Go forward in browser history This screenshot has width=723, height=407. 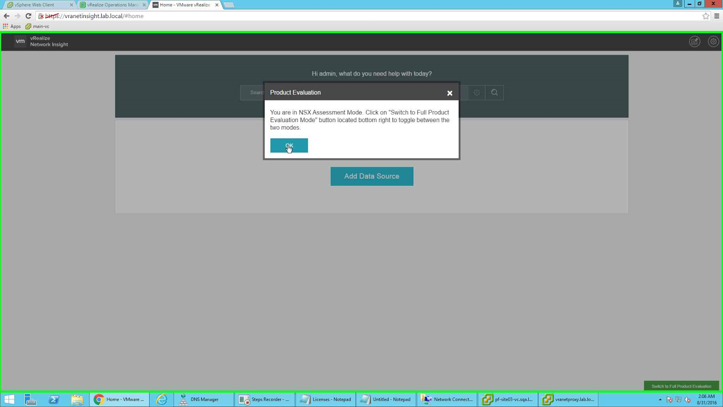(x=17, y=16)
